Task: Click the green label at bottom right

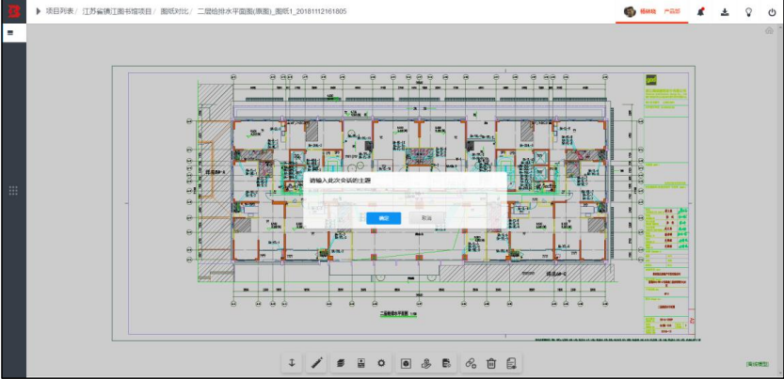Action: tap(757, 364)
